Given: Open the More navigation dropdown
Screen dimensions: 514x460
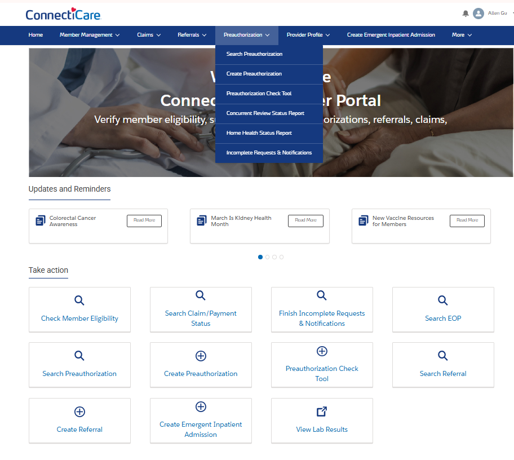Looking at the screenshot, I should [462, 35].
